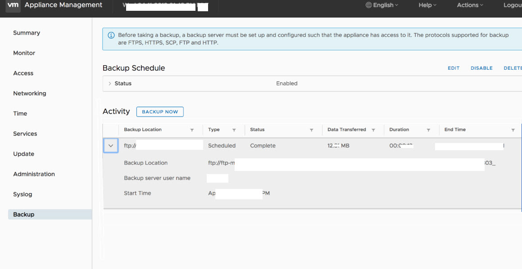The width and height of the screenshot is (522, 269).
Task: Click EDIT for the backup schedule
Action: pyautogui.click(x=454, y=68)
